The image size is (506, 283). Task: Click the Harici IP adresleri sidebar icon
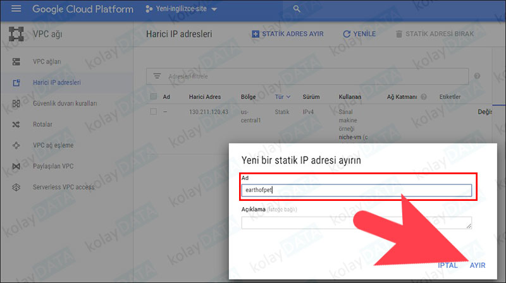coord(16,83)
